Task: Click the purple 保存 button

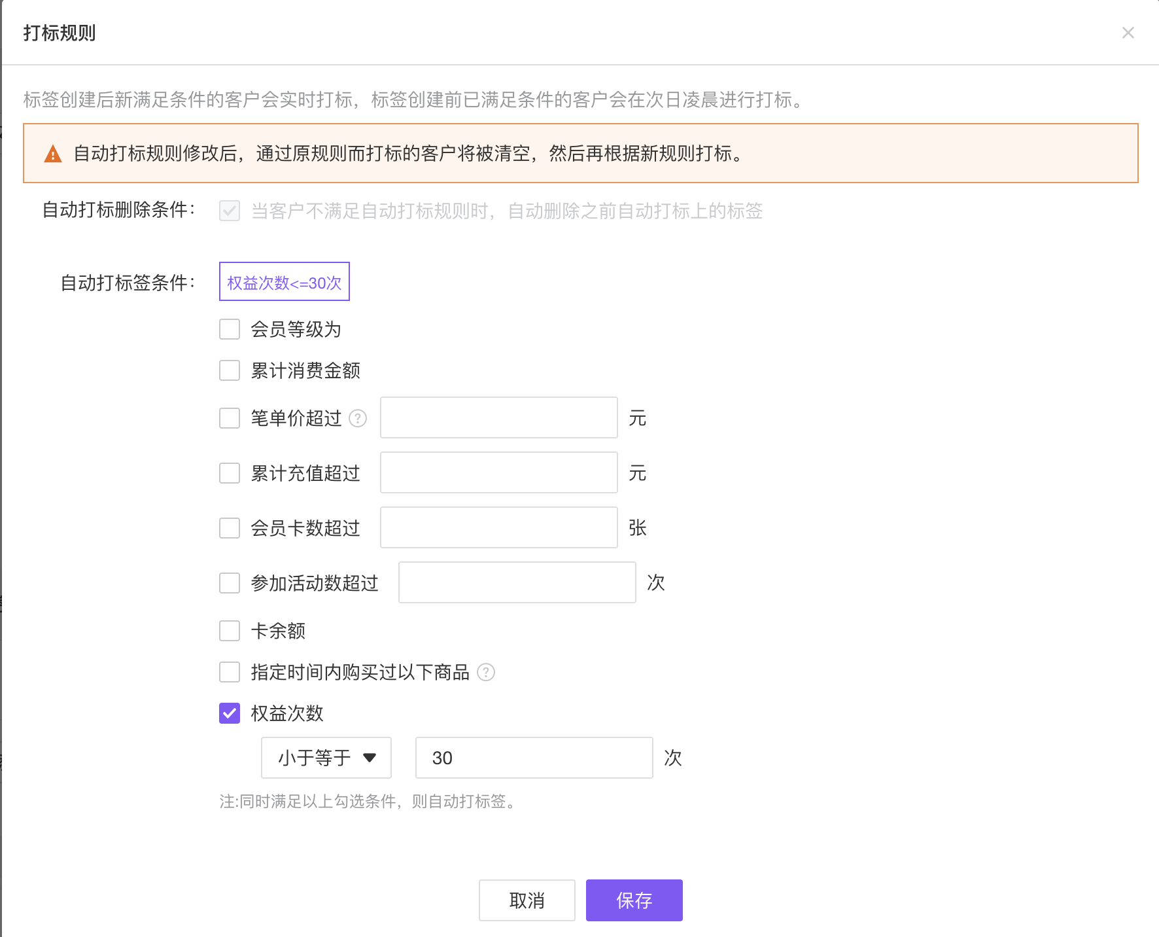Action: (634, 900)
